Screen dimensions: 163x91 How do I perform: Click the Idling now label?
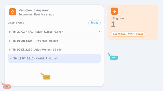pos(117,18)
